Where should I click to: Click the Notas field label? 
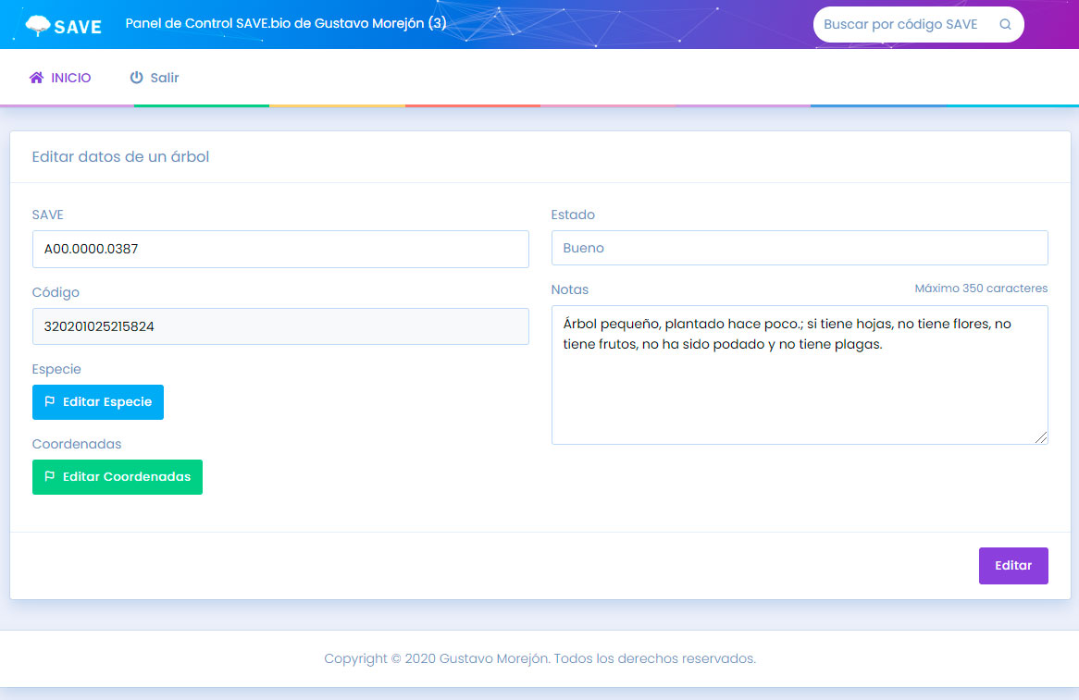[569, 289]
